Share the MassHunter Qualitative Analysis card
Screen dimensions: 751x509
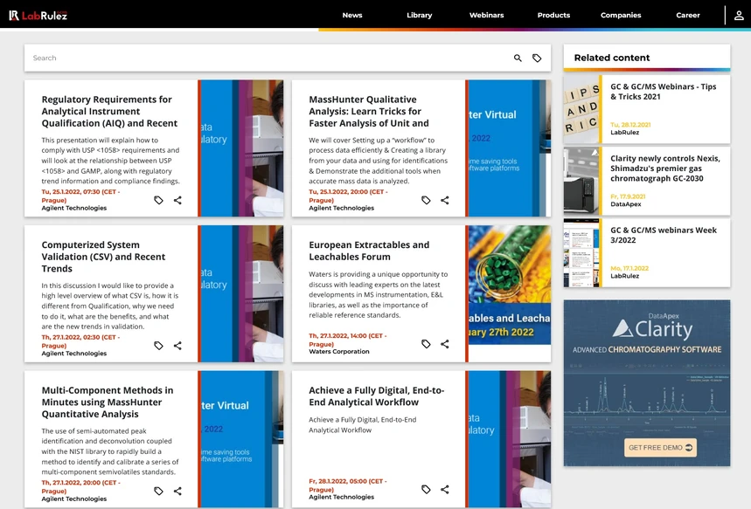(445, 200)
